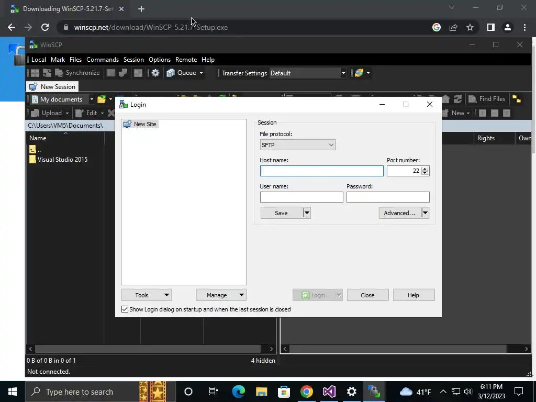Open a new Chrome tab with plus
536x402 pixels.
[x=141, y=9]
